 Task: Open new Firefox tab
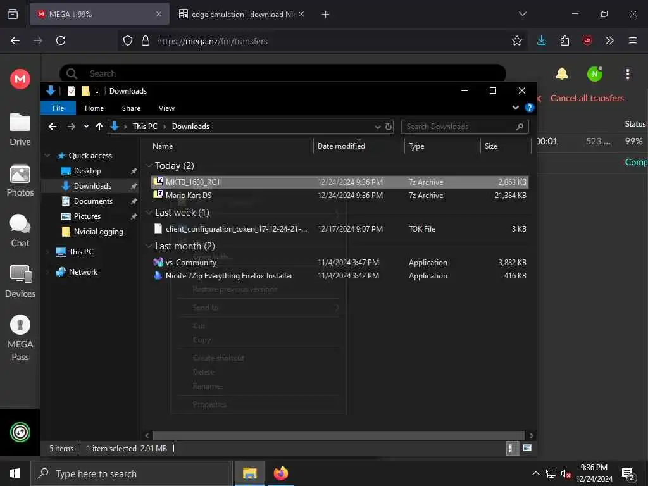(x=326, y=15)
